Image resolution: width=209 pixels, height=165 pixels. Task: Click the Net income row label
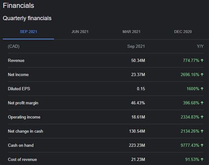pyautogui.click(x=18, y=75)
